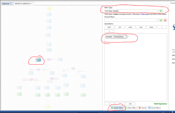Close the DE404737_DE404215 tab
This screenshot has width=175, height=113.
click(x=32, y=4)
